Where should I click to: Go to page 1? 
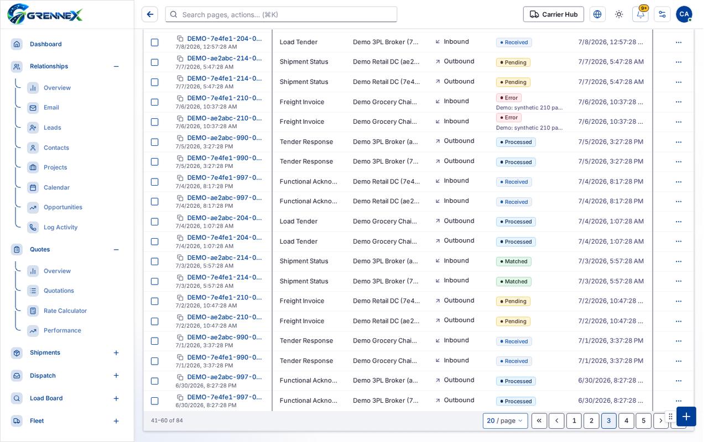point(574,421)
